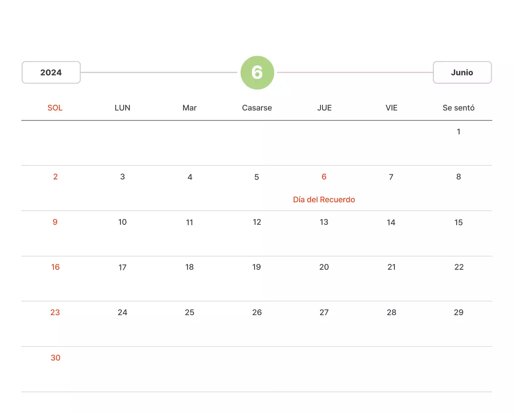Viewport: 514px width, 414px height.
Task: Click on date 19
Action: point(257,267)
